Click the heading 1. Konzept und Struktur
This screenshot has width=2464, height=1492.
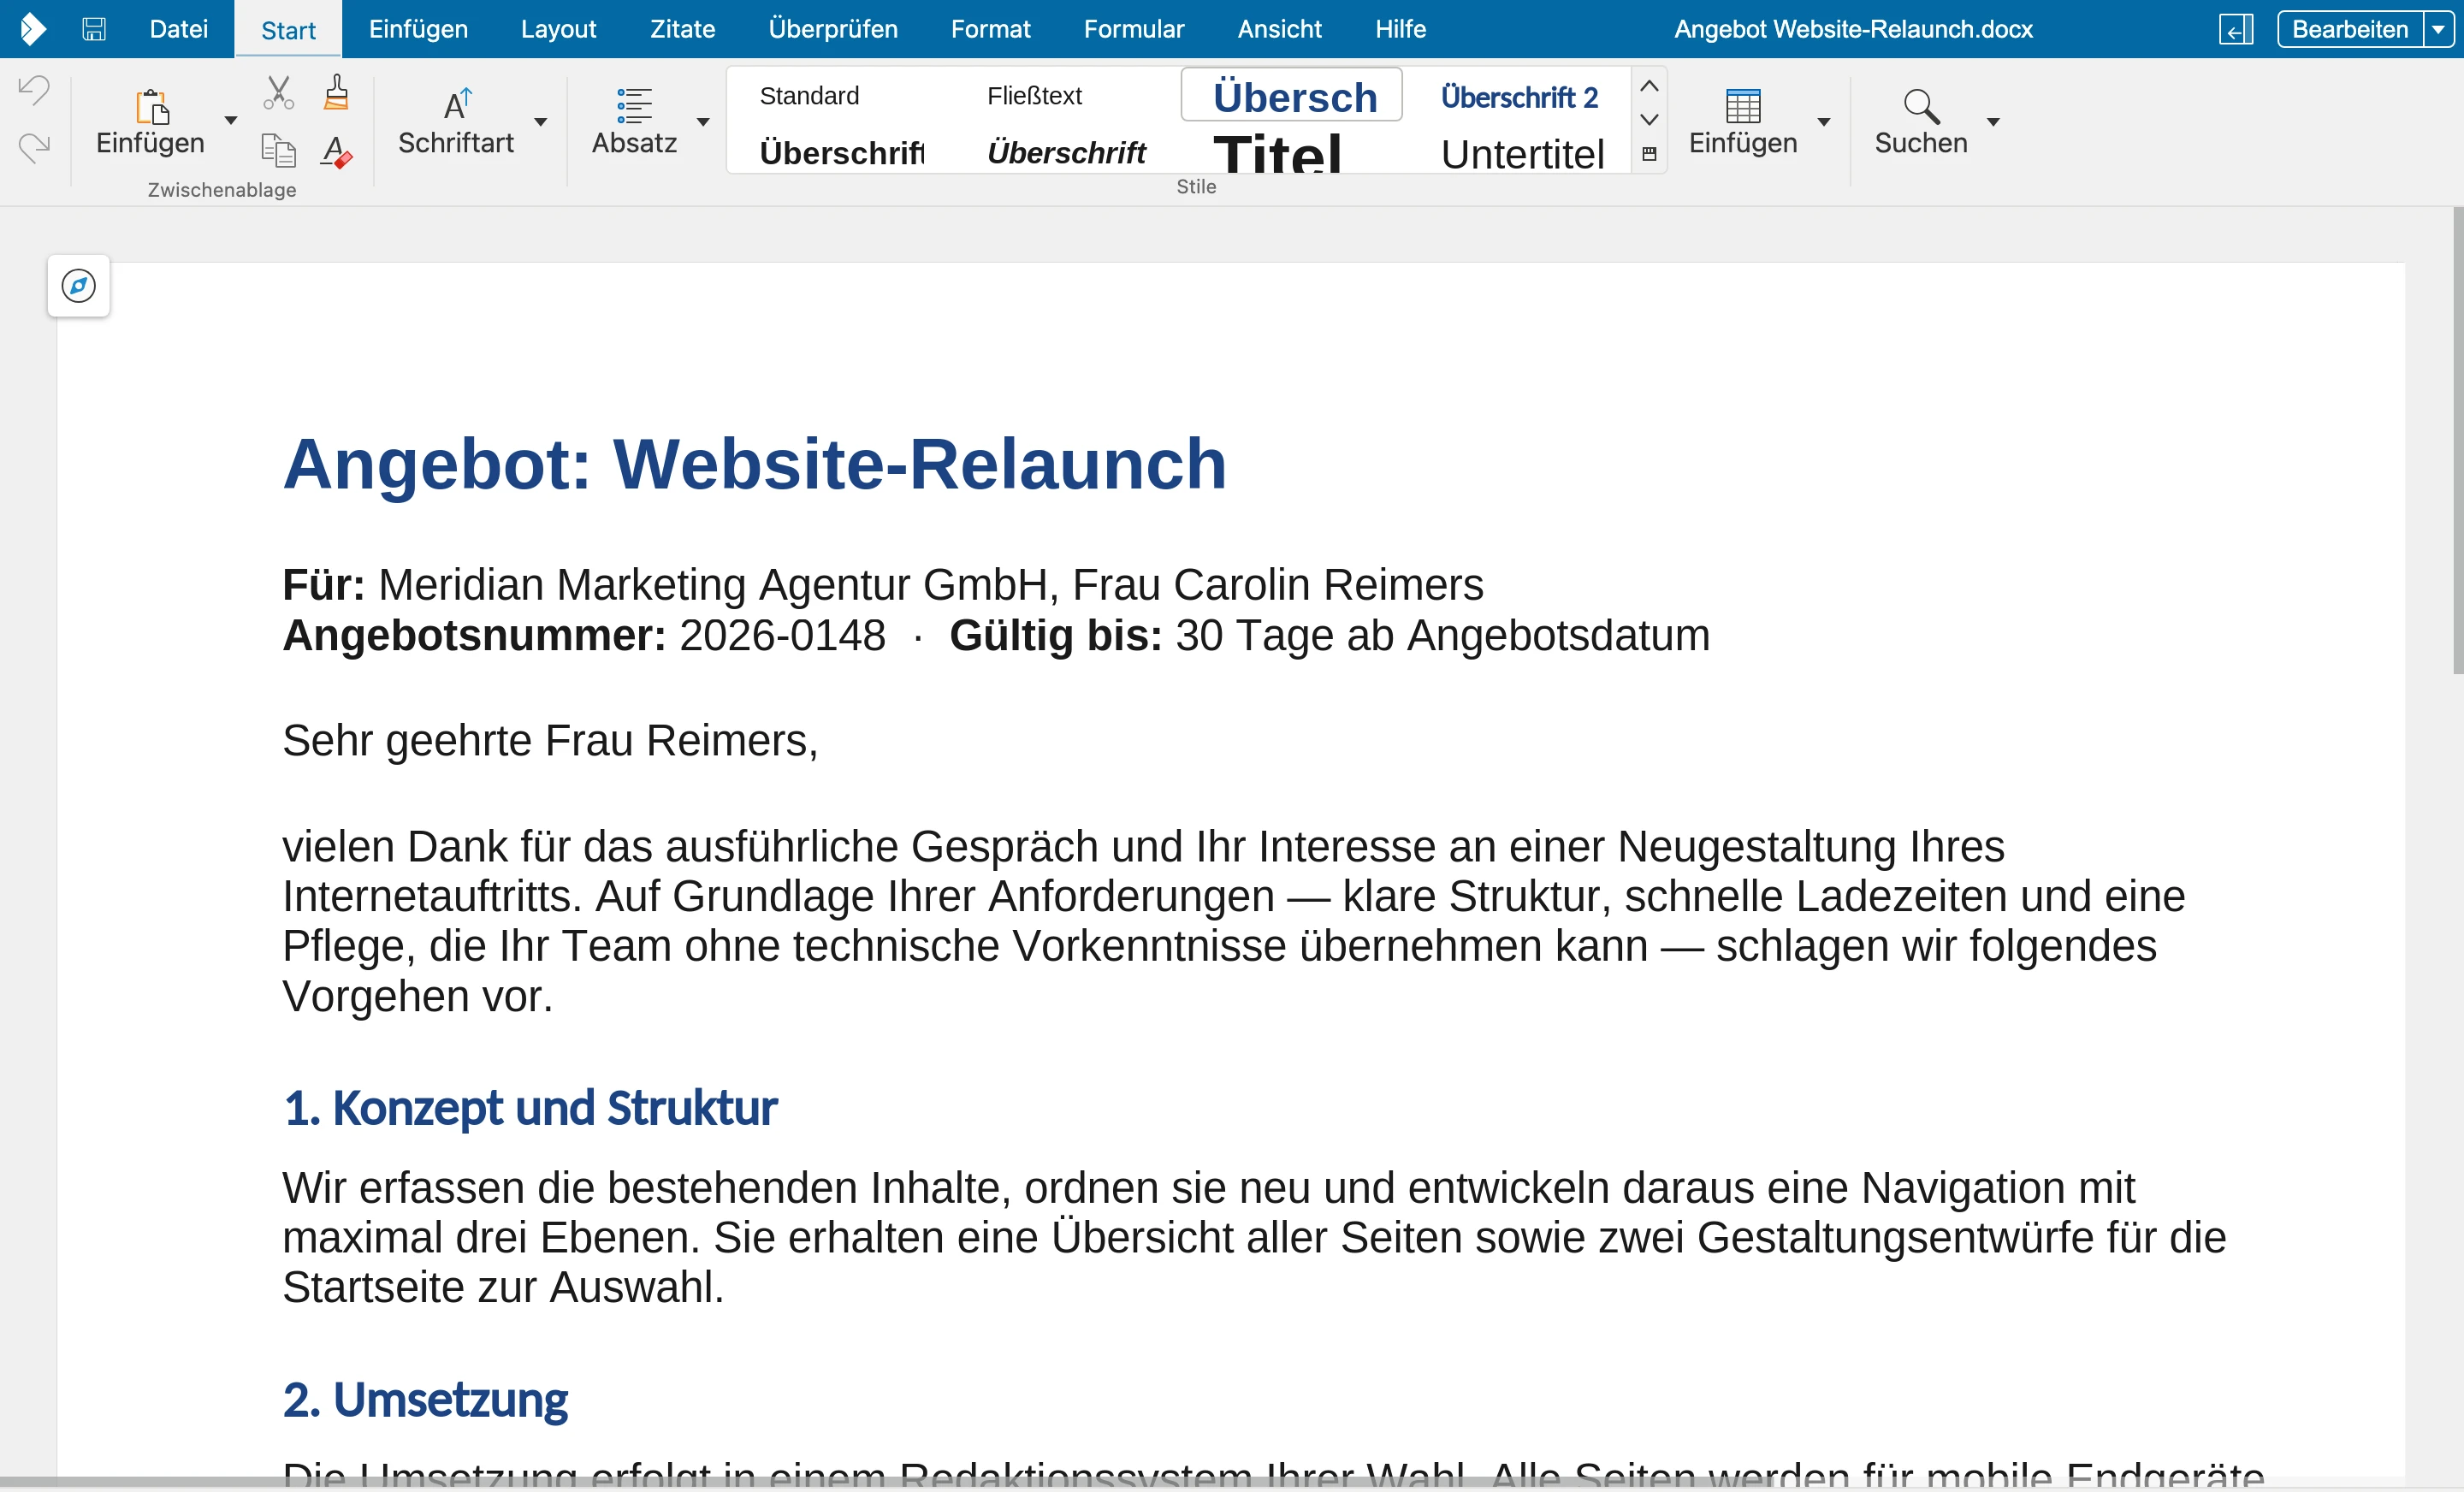coord(530,1108)
